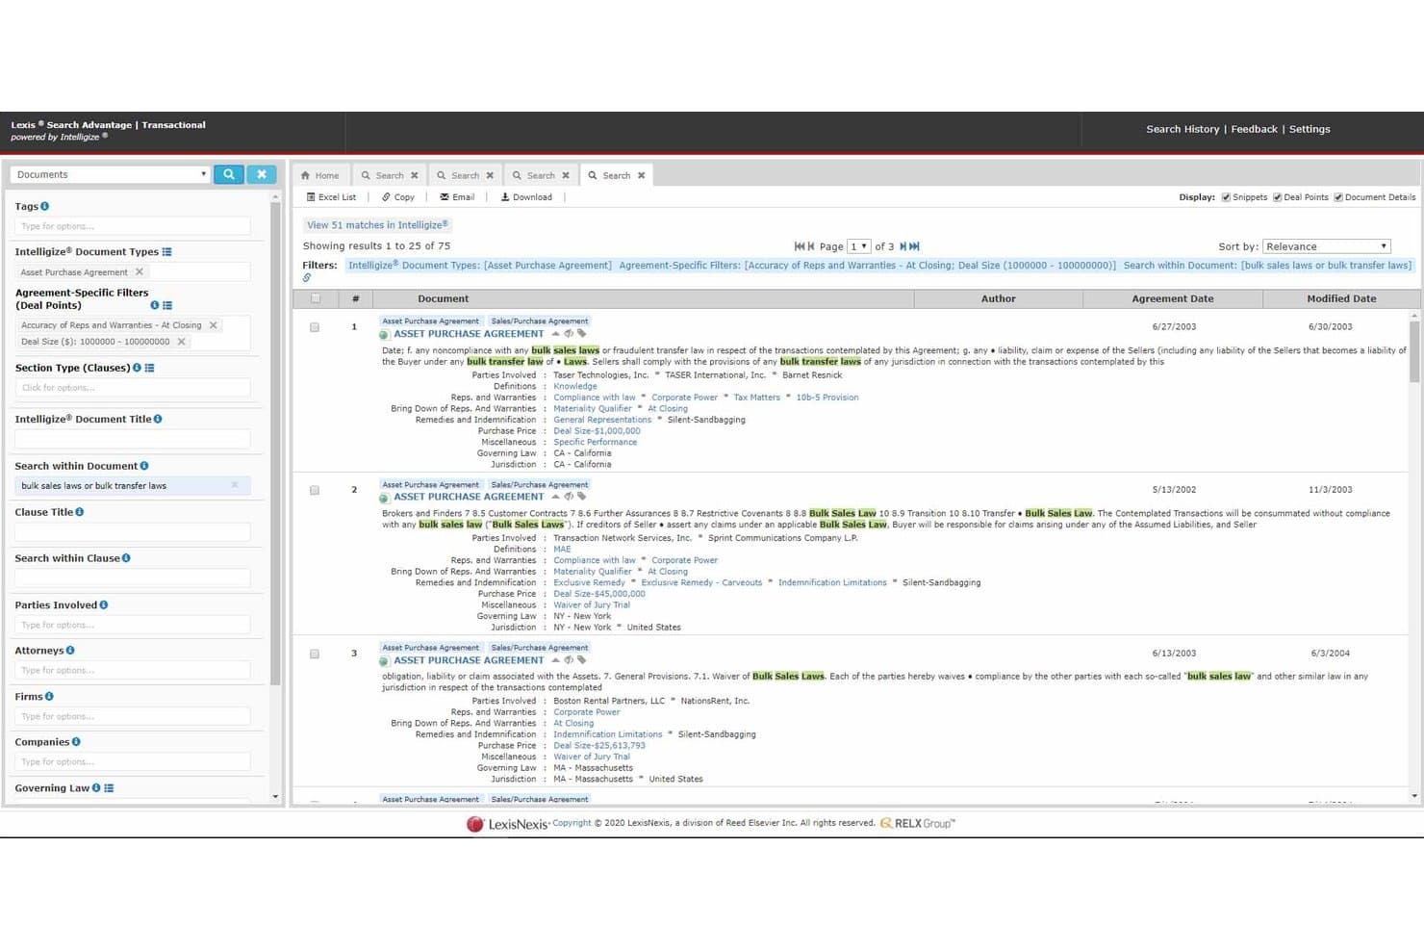The width and height of the screenshot is (1424, 950).
Task: Remove Accuracy of Reps and Warranties chip
Action: click(214, 325)
